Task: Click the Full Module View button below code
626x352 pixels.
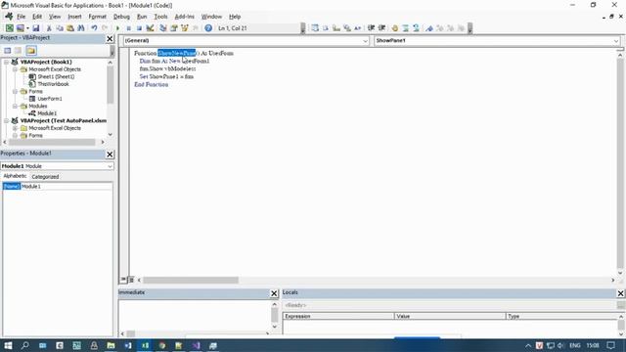Action: click(x=131, y=280)
